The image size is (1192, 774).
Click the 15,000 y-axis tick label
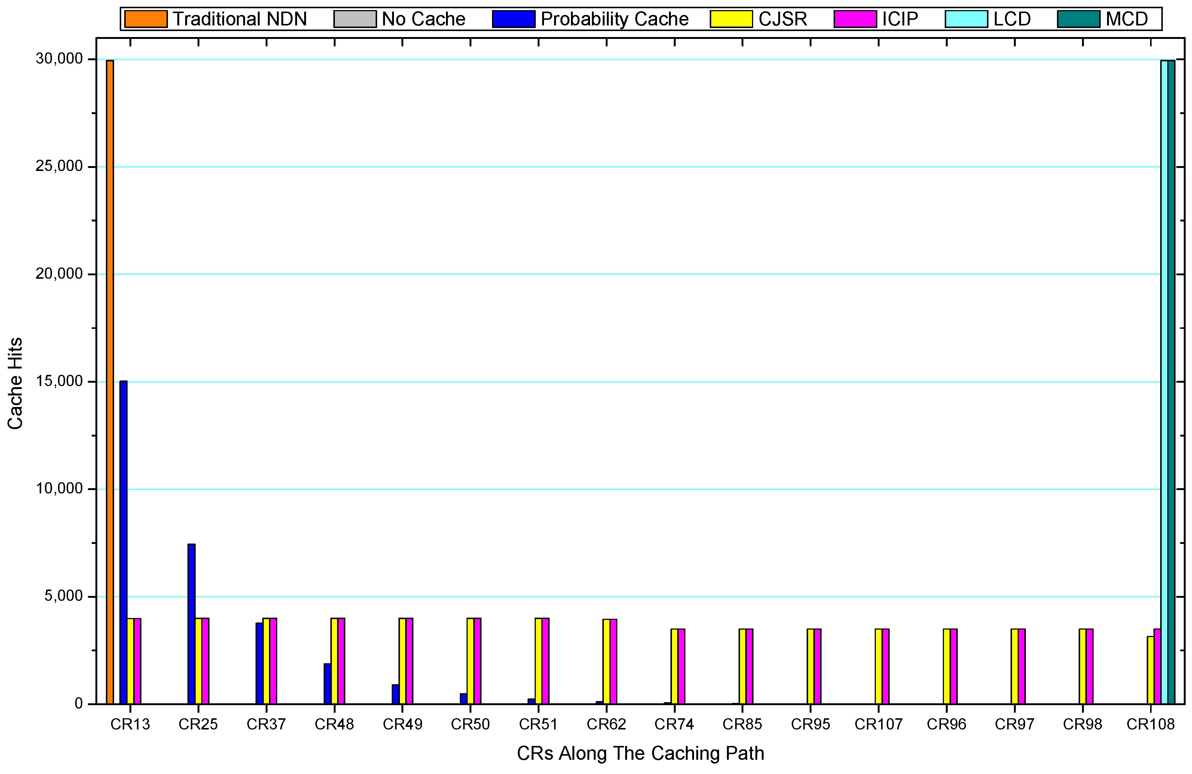point(59,382)
